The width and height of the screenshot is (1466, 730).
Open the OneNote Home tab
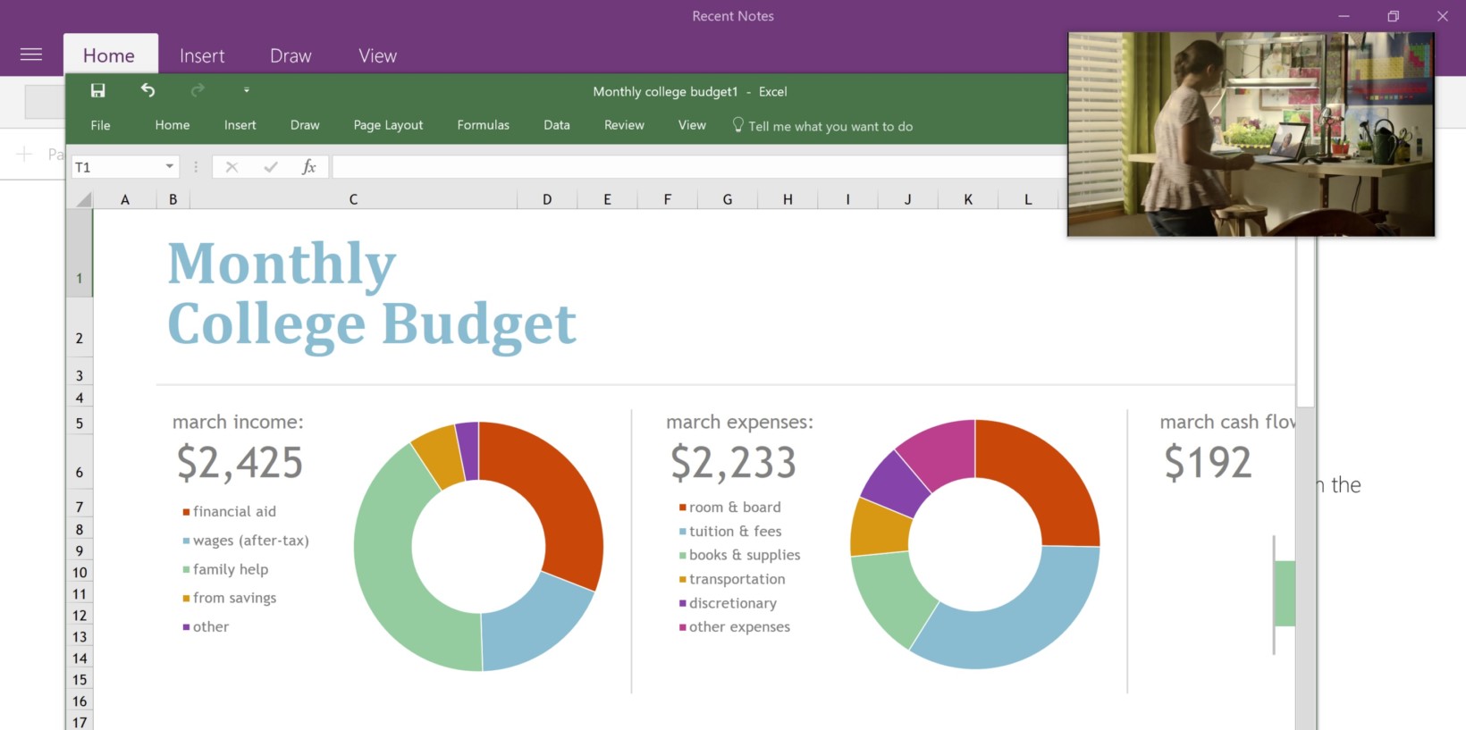point(109,55)
